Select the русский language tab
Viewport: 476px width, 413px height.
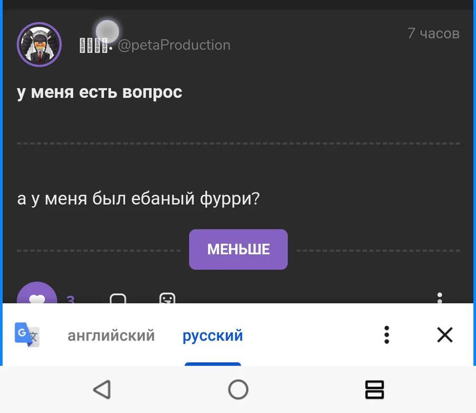pos(213,335)
